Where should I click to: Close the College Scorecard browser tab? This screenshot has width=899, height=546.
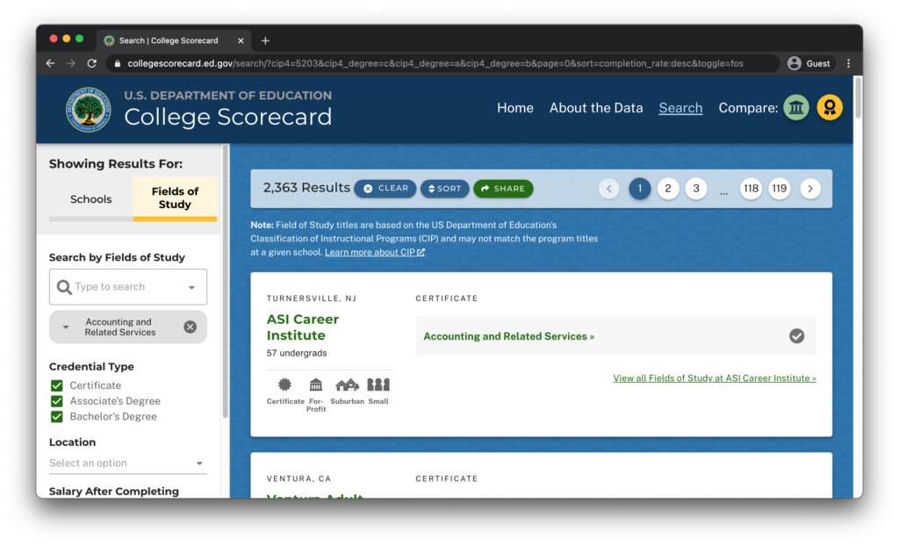click(x=241, y=40)
